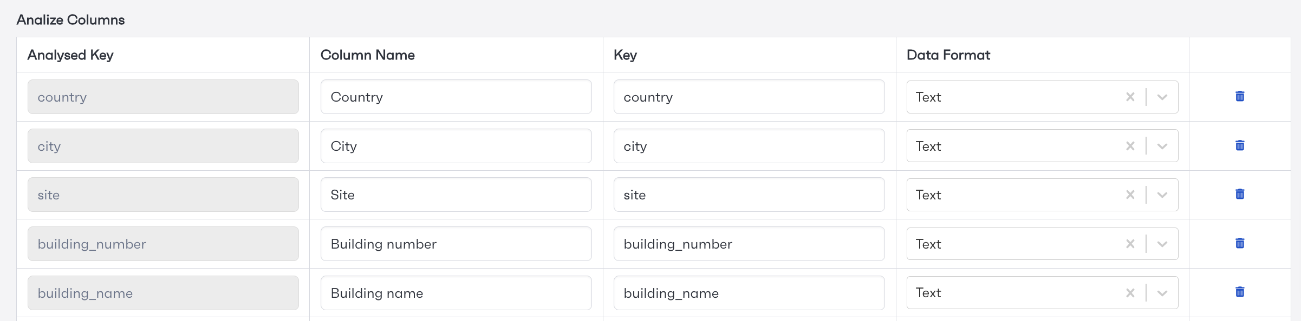The width and height of the screenshot is (1301, 321).
Task: Focus the Country column name field
Action: (456, 97)
